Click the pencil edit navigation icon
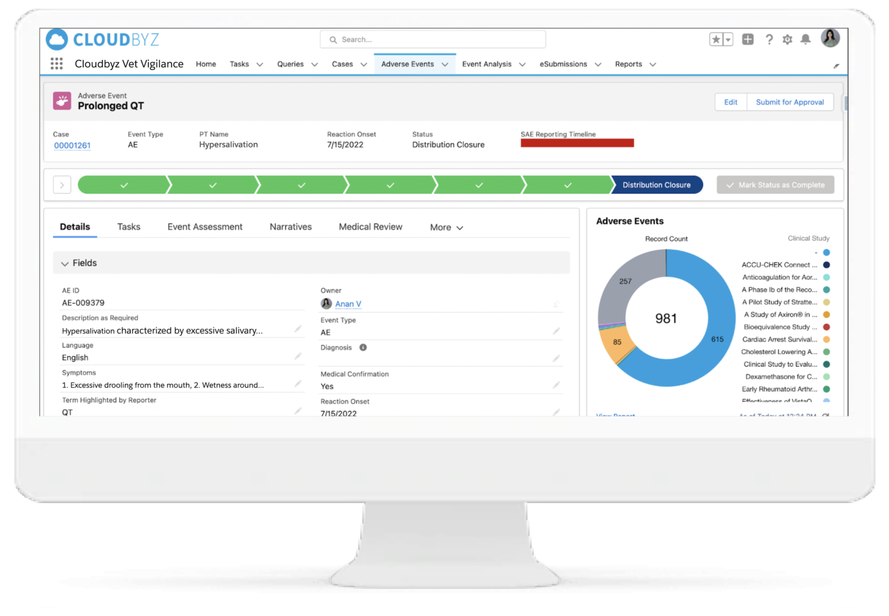The image size is (889, 616). (836, 66)
